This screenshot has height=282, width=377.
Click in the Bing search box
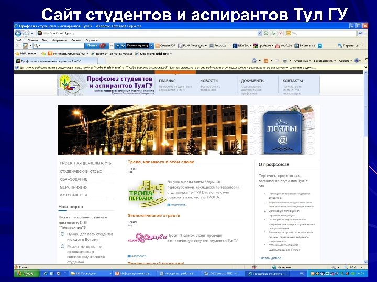point(321,33)
